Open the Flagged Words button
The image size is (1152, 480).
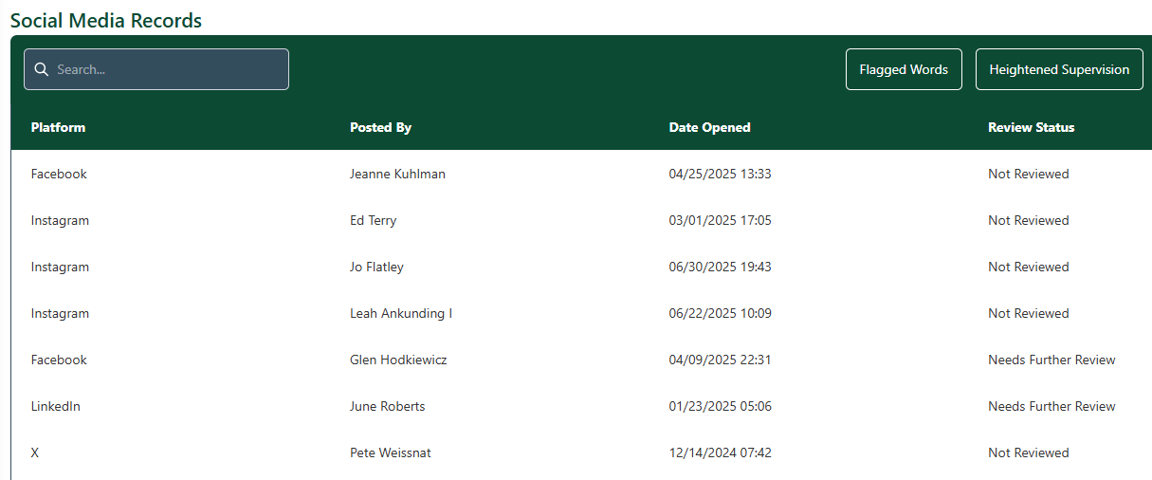904,69
